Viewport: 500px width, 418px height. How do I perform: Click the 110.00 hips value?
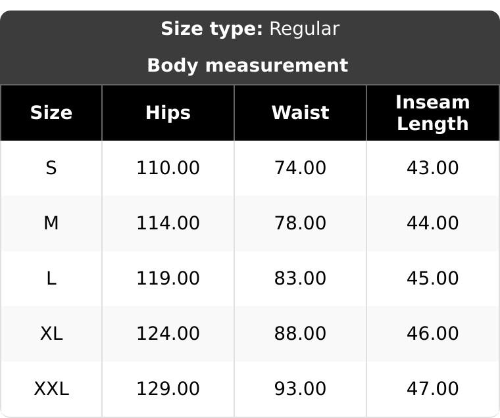coord(168,168)
